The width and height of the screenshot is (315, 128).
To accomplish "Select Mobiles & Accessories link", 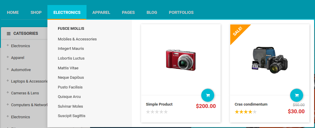I will click(77, 39).
